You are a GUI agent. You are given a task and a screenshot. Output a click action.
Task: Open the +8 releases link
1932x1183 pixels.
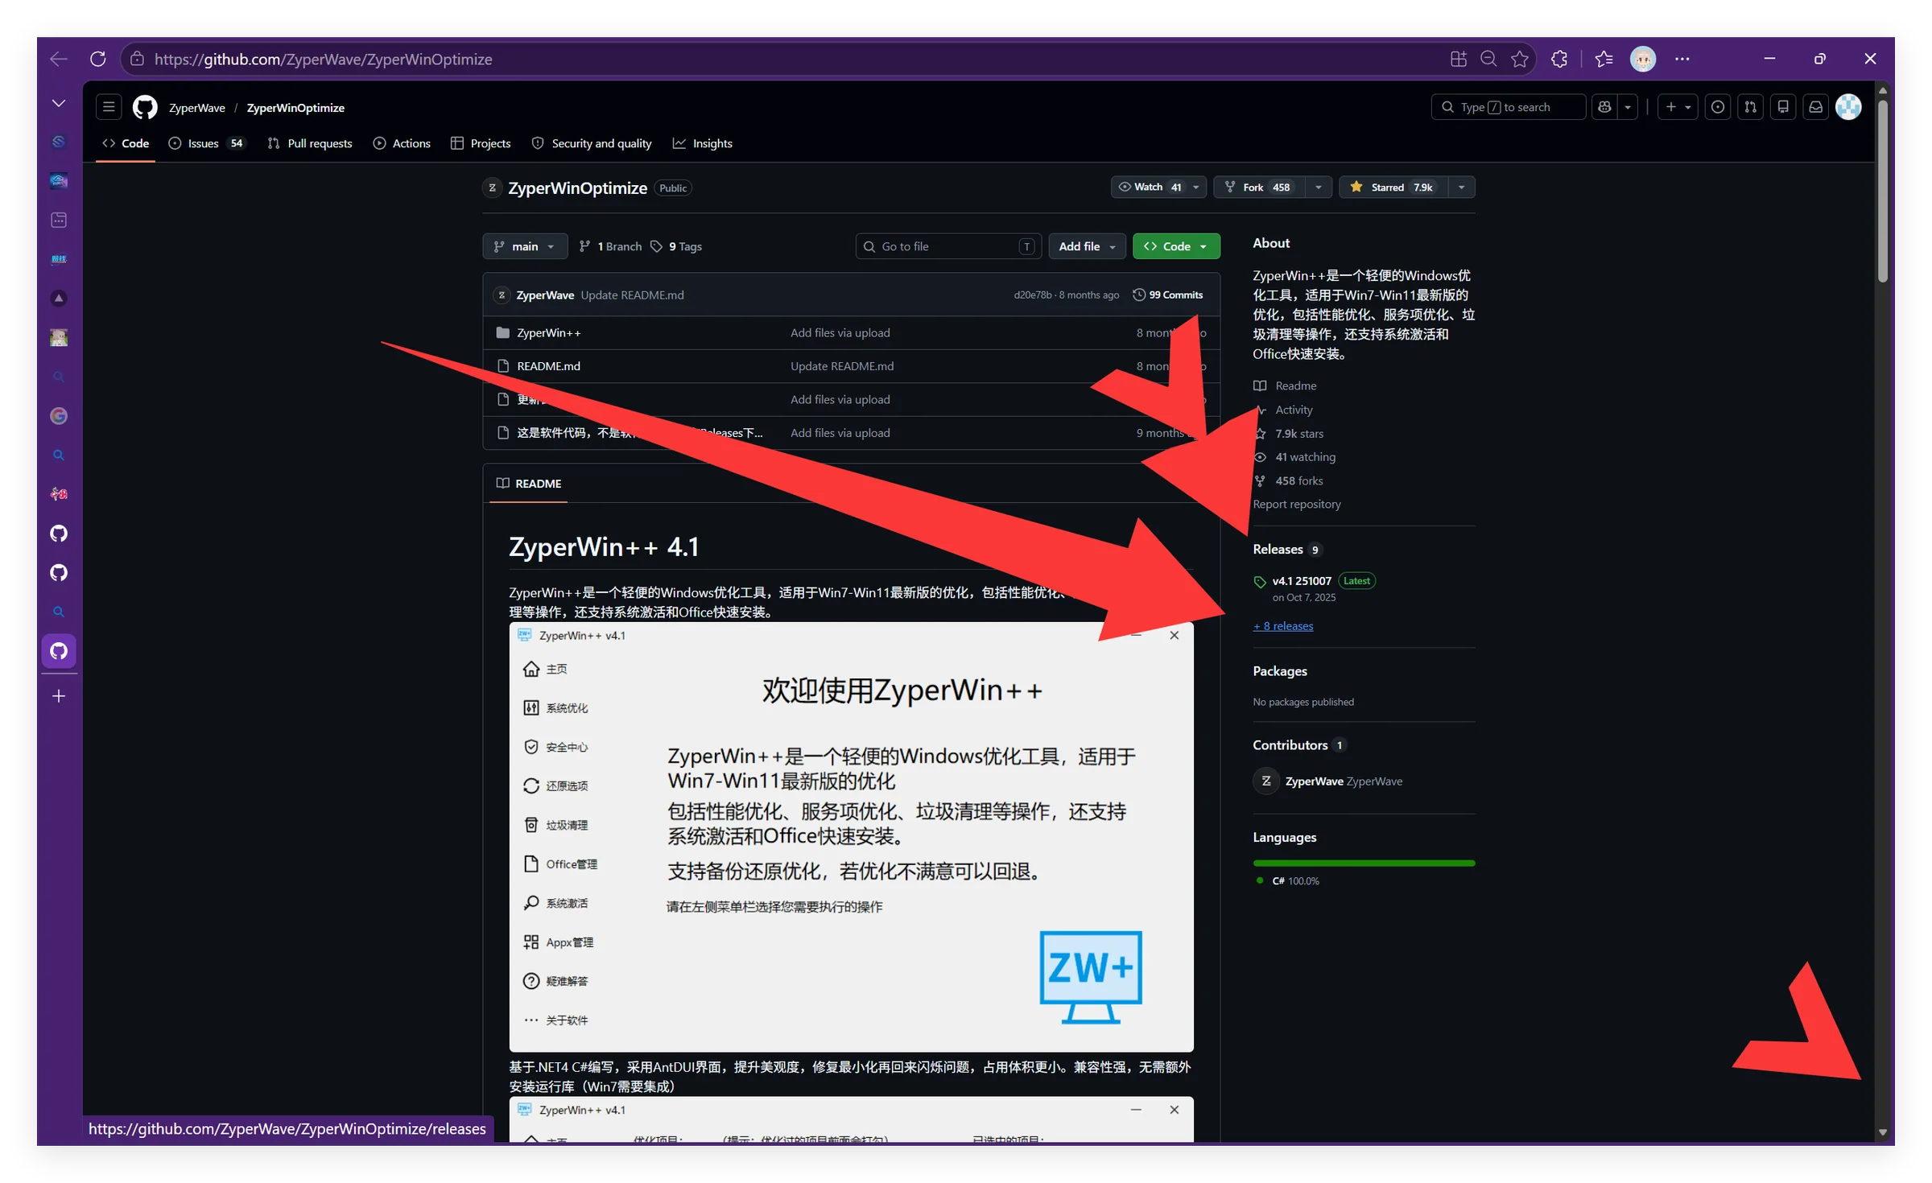click(x=1283, y=626)
